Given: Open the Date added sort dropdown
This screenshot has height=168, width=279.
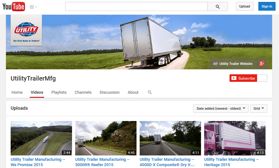Looking at the screenshot, I should pos(221,108).
